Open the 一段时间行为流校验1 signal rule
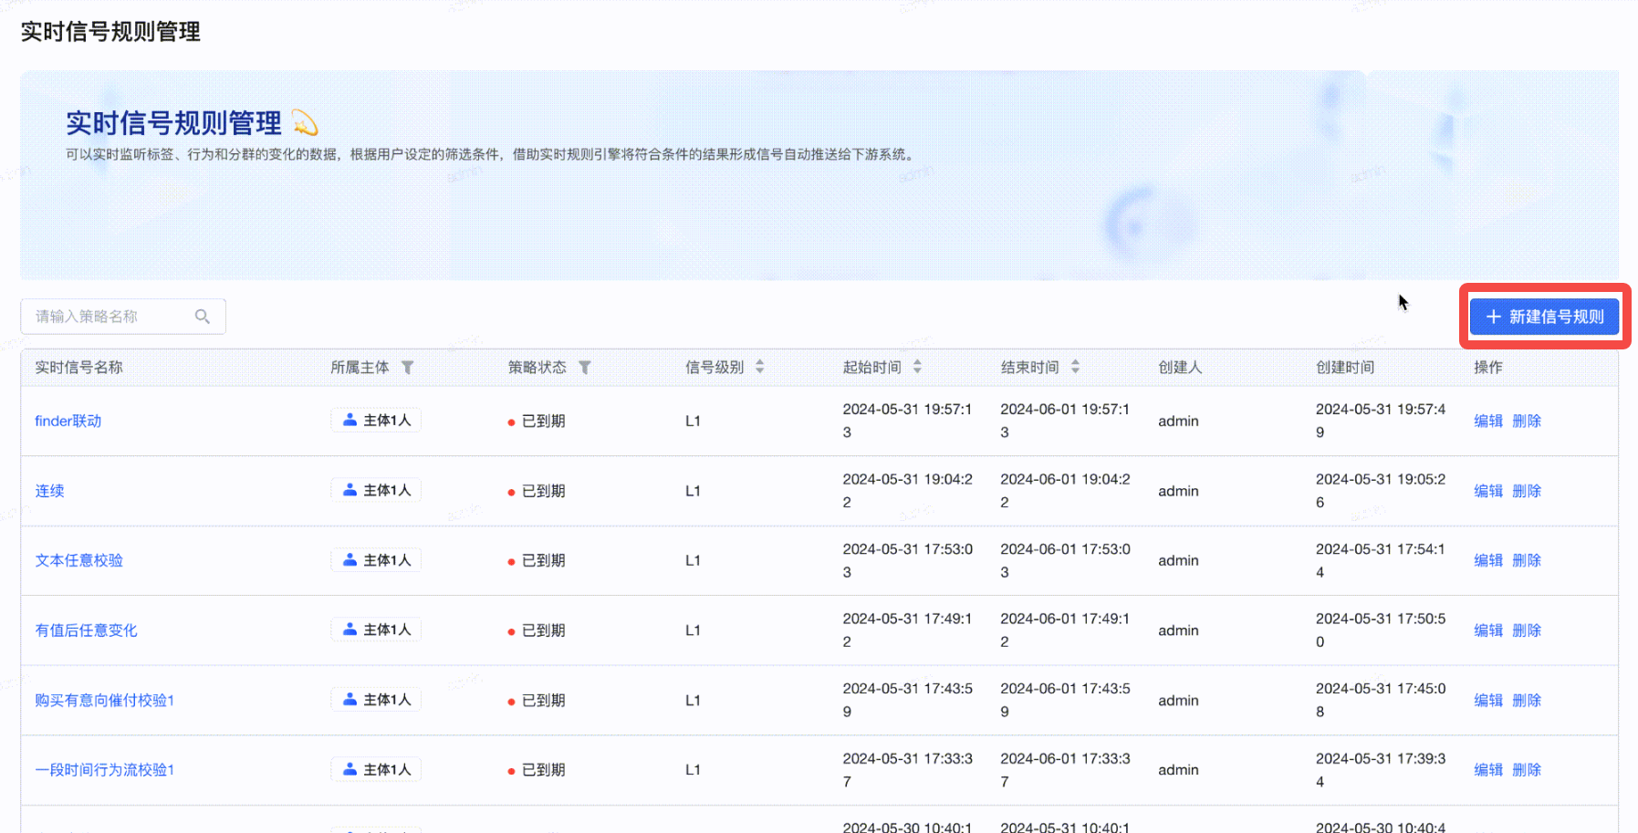The width and height of the screenshot is (1638, 833). point(104,770)
